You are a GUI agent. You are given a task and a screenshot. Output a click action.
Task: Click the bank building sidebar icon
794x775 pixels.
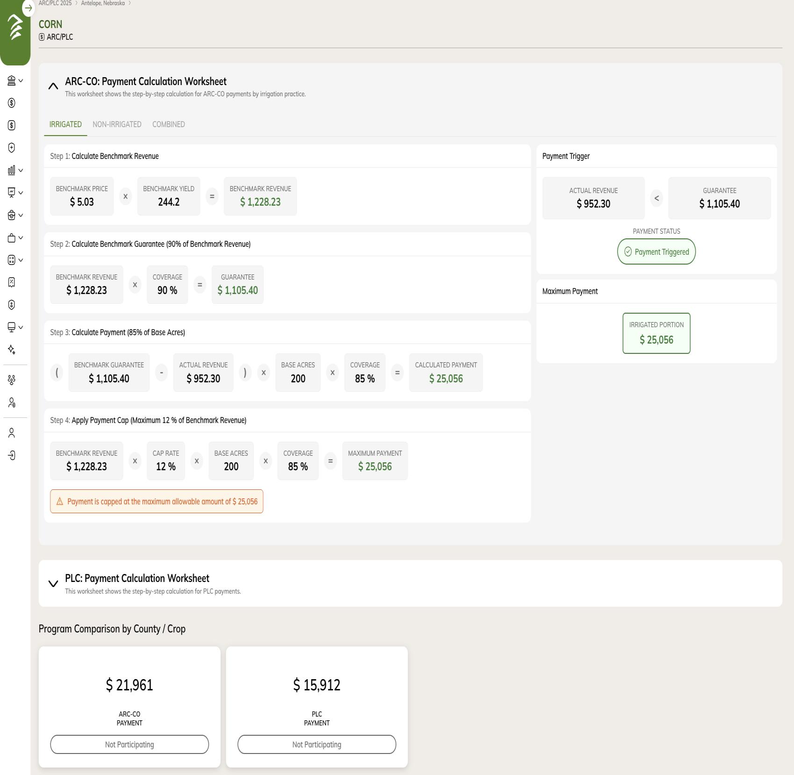pyautogui.click(x=12, y=80)
